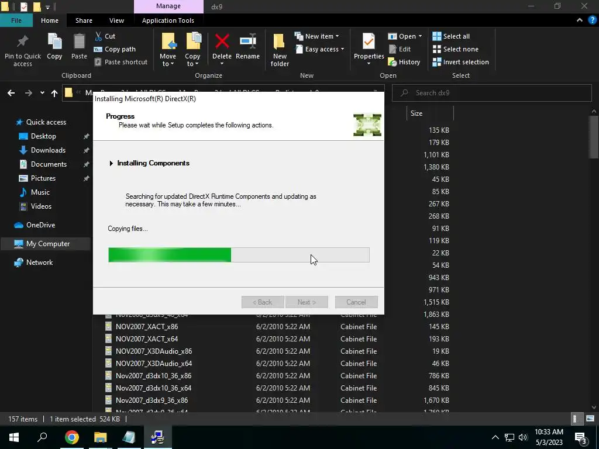Select file NOV2007_X3DAudio_x64
This screenshot has height=449, width=599.
pyautogui.click(x=154, y=364)
